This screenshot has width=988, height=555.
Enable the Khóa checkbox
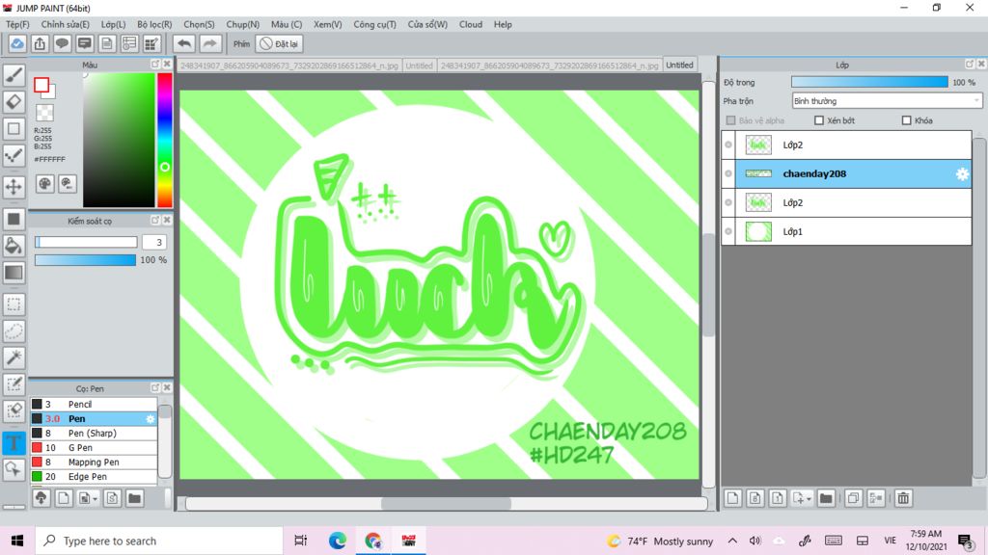(x=907, y=120)
